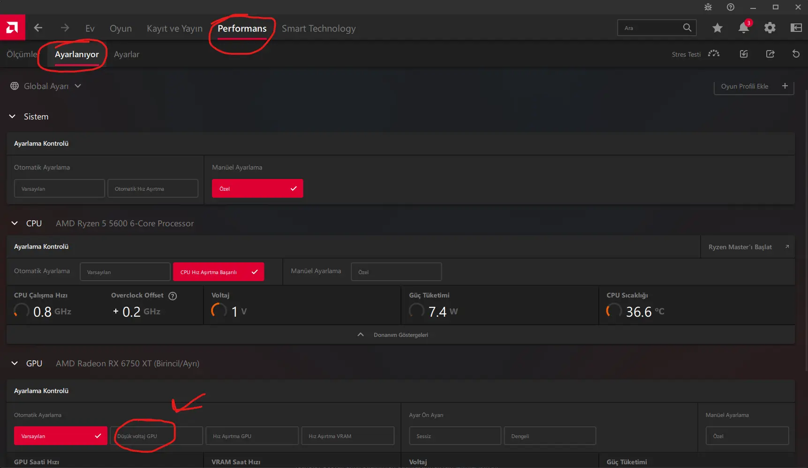Open favorites star icon
Image resolution: width=808 pixels, height=468 pixels.
[x=717, y=28]
